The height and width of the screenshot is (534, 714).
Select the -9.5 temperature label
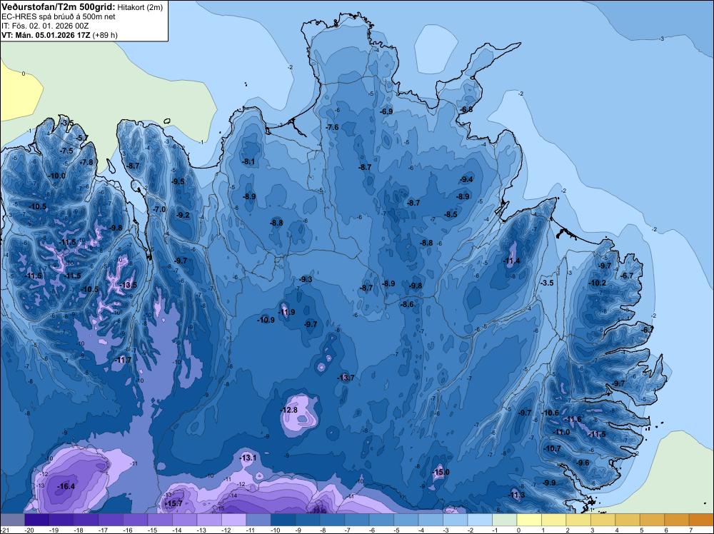click(178, 181)
